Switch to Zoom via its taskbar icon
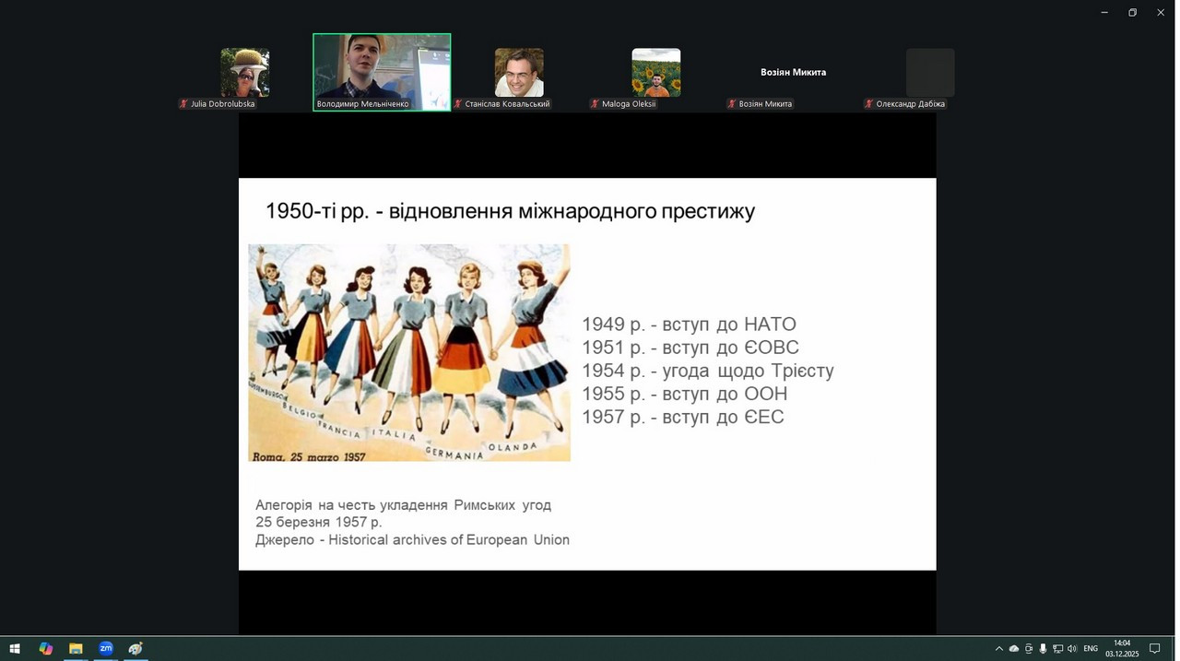This screenshot has height=661, width=1180. tap(106, 649)
